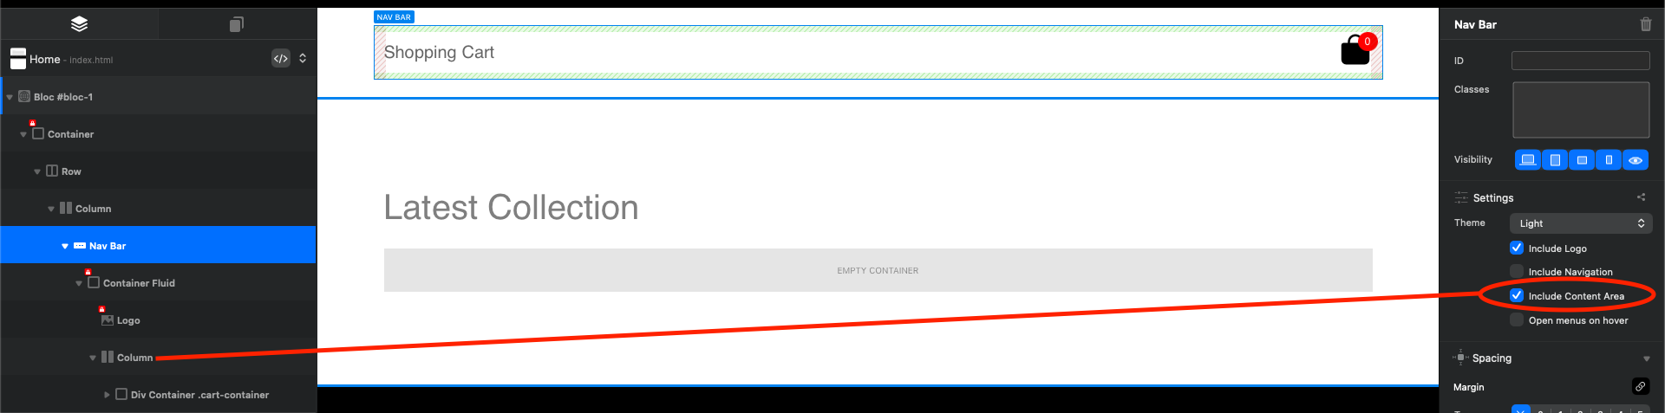This screenshot has height=413, width=1665.
Task: Click the margin link chain icon
Action: [x=1640, y=386]
